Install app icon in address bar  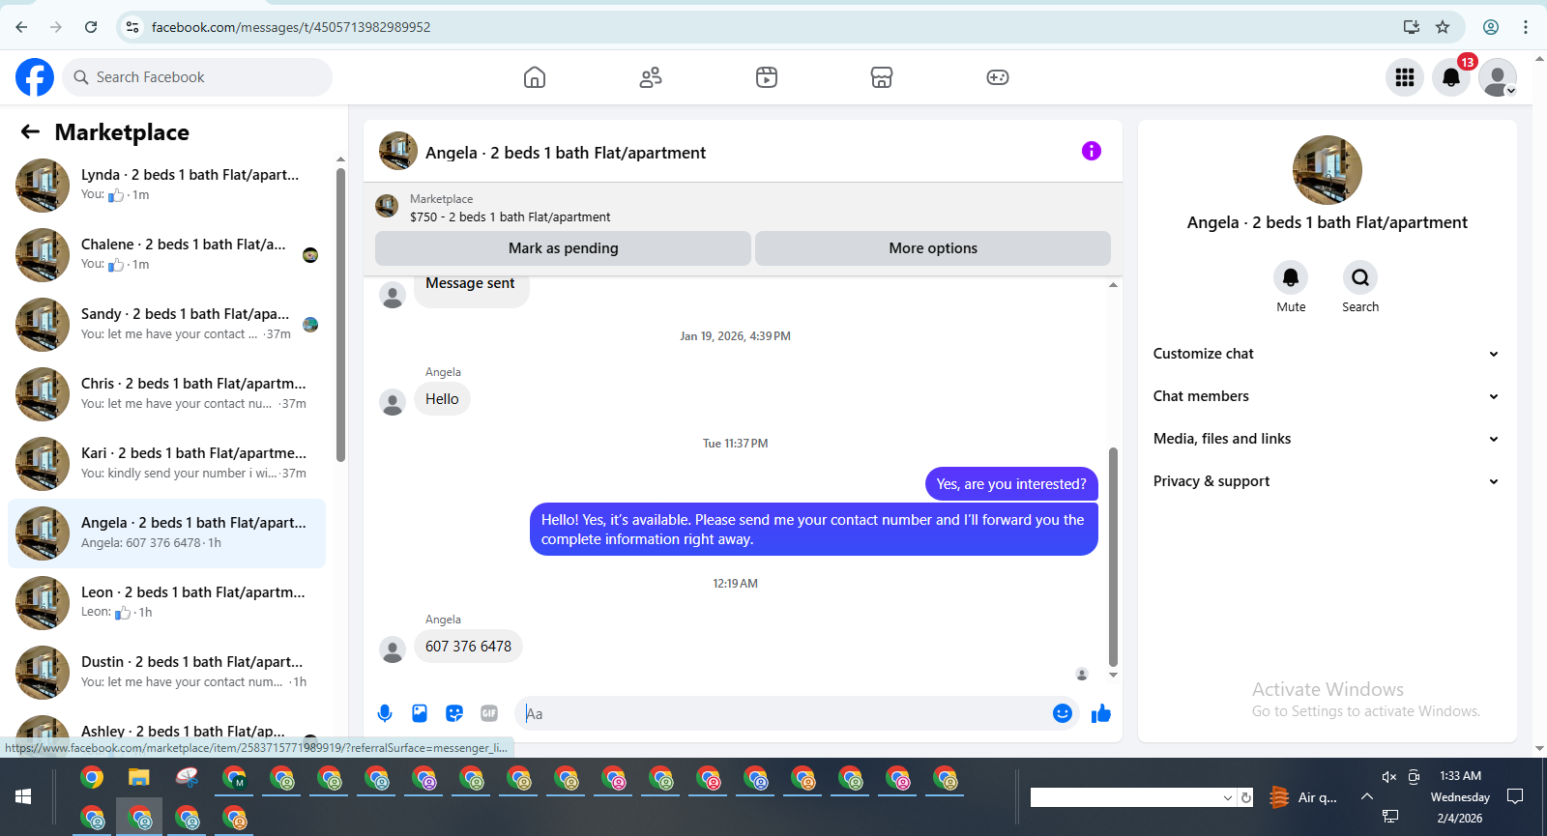tap(1412, 27)
